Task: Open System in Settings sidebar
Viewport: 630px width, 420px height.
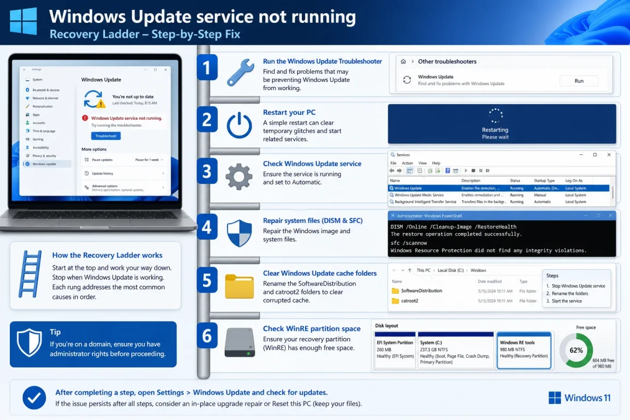Action: point(34,80)
